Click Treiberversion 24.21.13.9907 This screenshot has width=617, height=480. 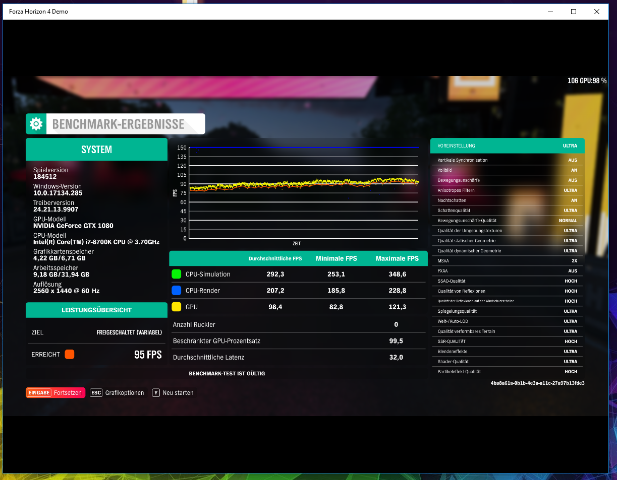pos(56,206)
